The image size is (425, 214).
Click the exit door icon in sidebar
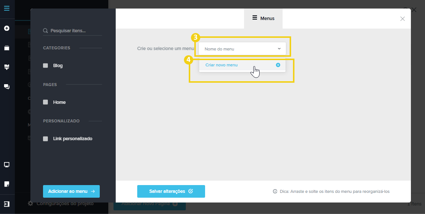[x=7, y=204]
